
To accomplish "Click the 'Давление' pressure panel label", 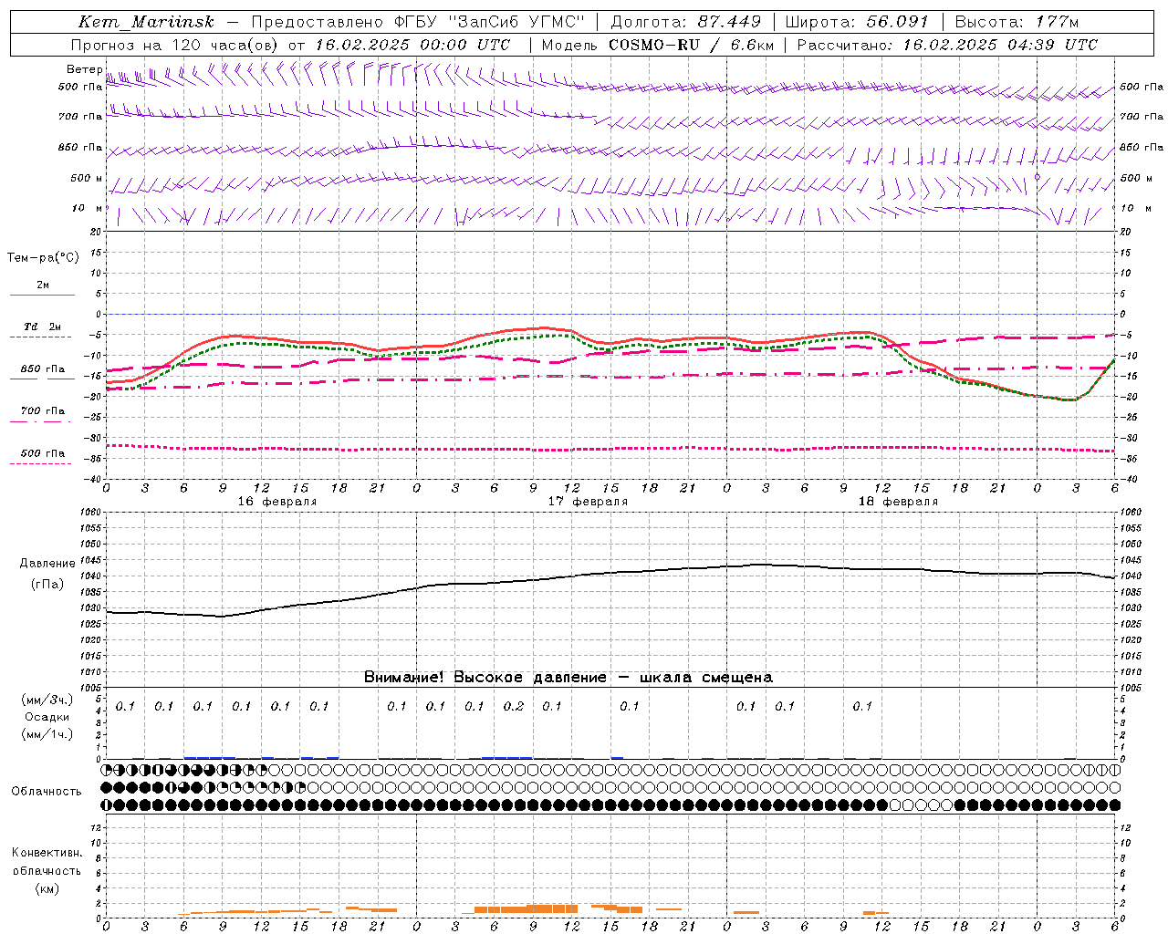I will pos(47,564).
